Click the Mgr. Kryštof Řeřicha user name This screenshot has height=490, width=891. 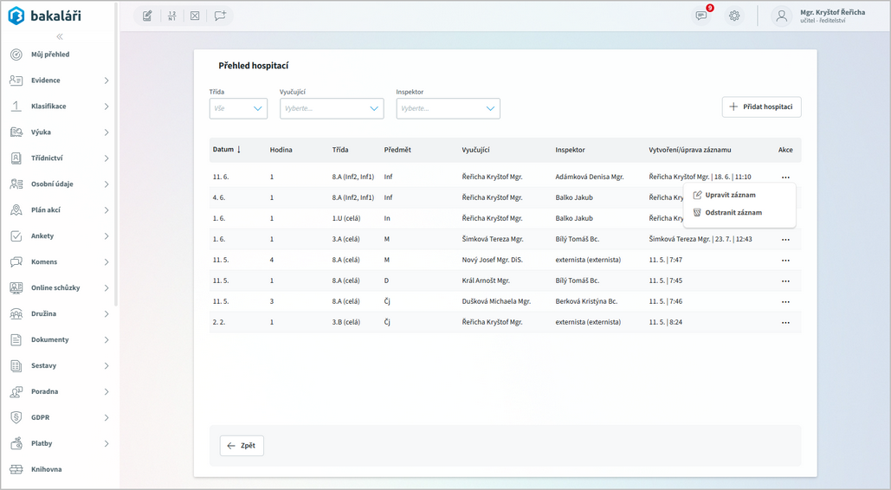[x=832, y=12]
